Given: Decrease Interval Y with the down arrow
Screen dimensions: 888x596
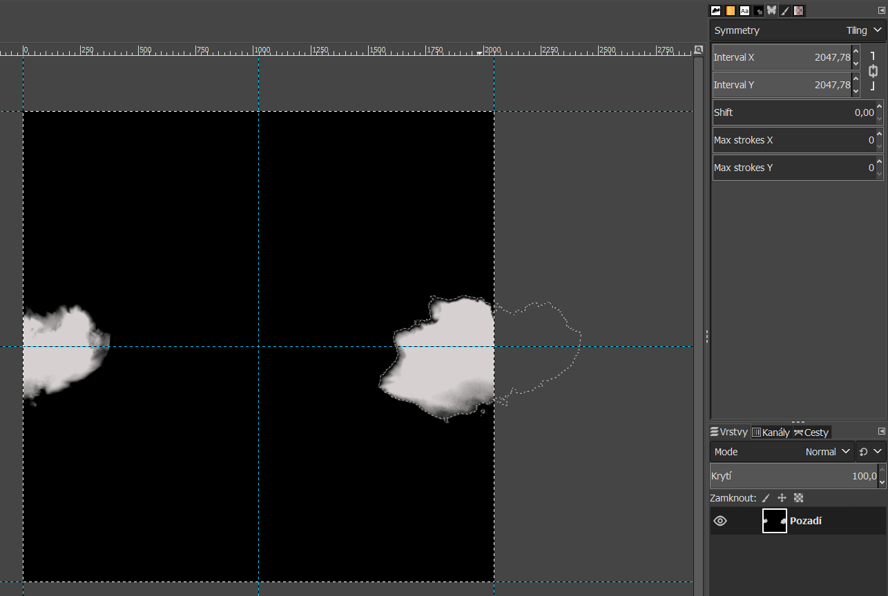Looking at the screenshot, I should [x=856, y=91].
